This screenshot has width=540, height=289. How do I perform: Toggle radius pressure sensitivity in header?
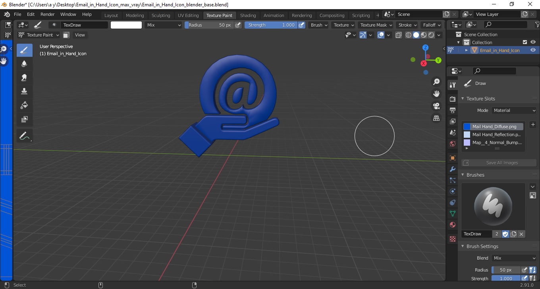[238, 25]
